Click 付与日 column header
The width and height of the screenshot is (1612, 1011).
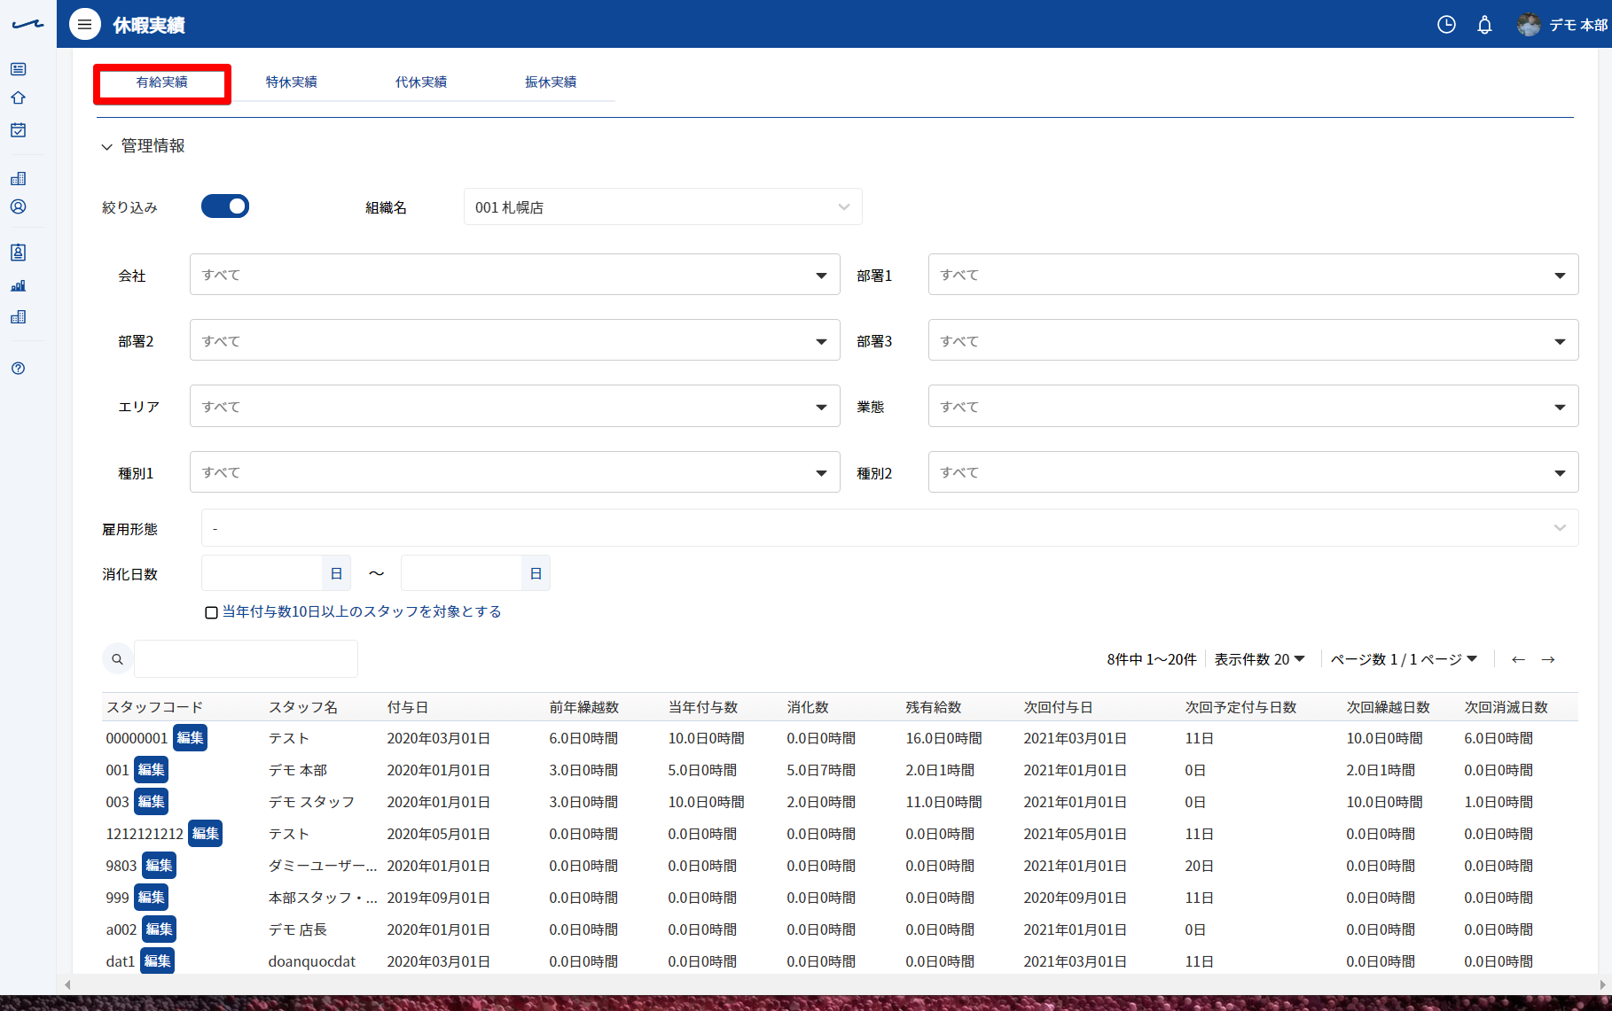[x=408, y=707]
